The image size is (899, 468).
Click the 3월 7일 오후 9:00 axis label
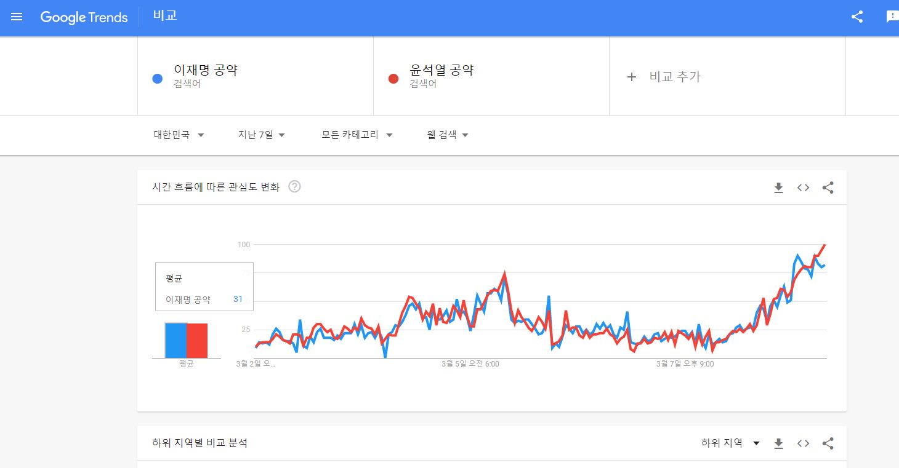[685, 364]
